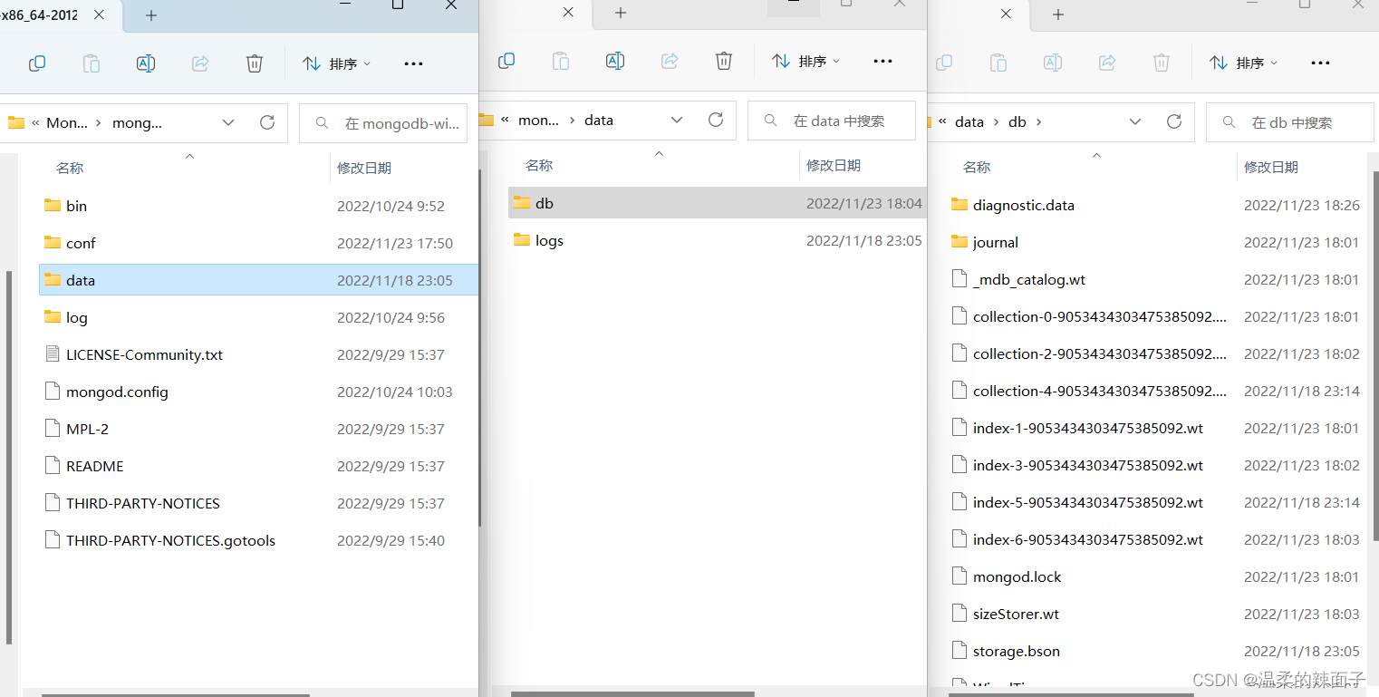Viewport: 1379px width, 697px height.
Task: Select storage.bson file
Action: point(1156,651)
